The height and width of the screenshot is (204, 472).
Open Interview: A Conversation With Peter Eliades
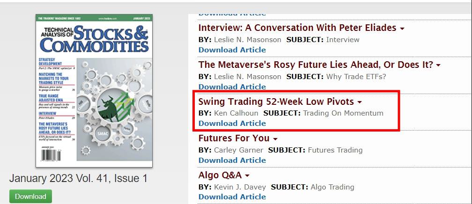click(x=297, y=28)
